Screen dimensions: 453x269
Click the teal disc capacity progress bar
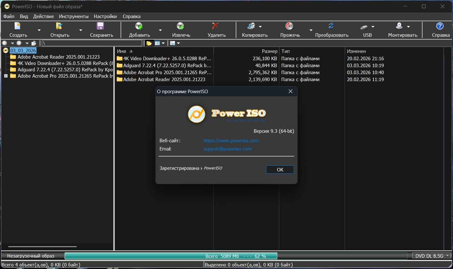click(171, 256)
